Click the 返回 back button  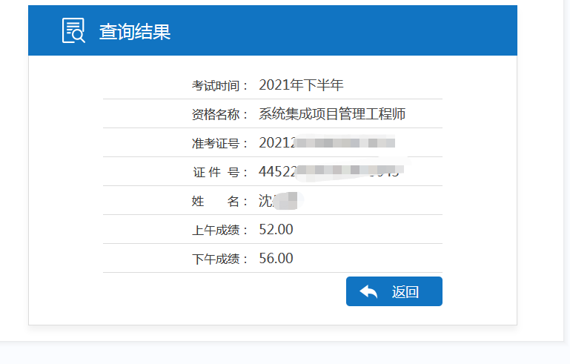coord(394,291)
